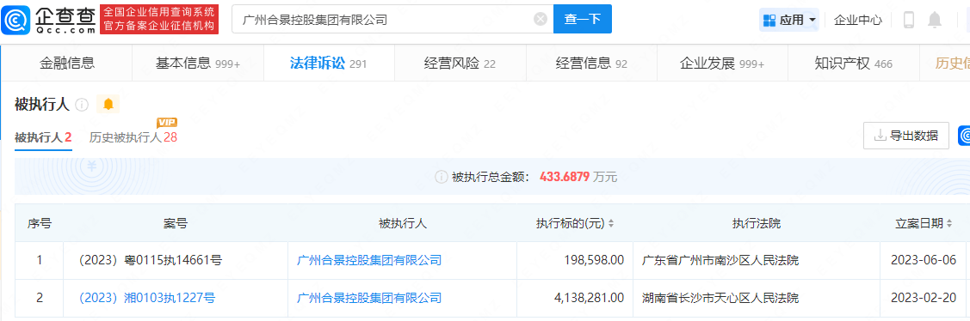Open 企业中心 link
The width and height of the screenshot is (970, 321).
tap(858, 20)
